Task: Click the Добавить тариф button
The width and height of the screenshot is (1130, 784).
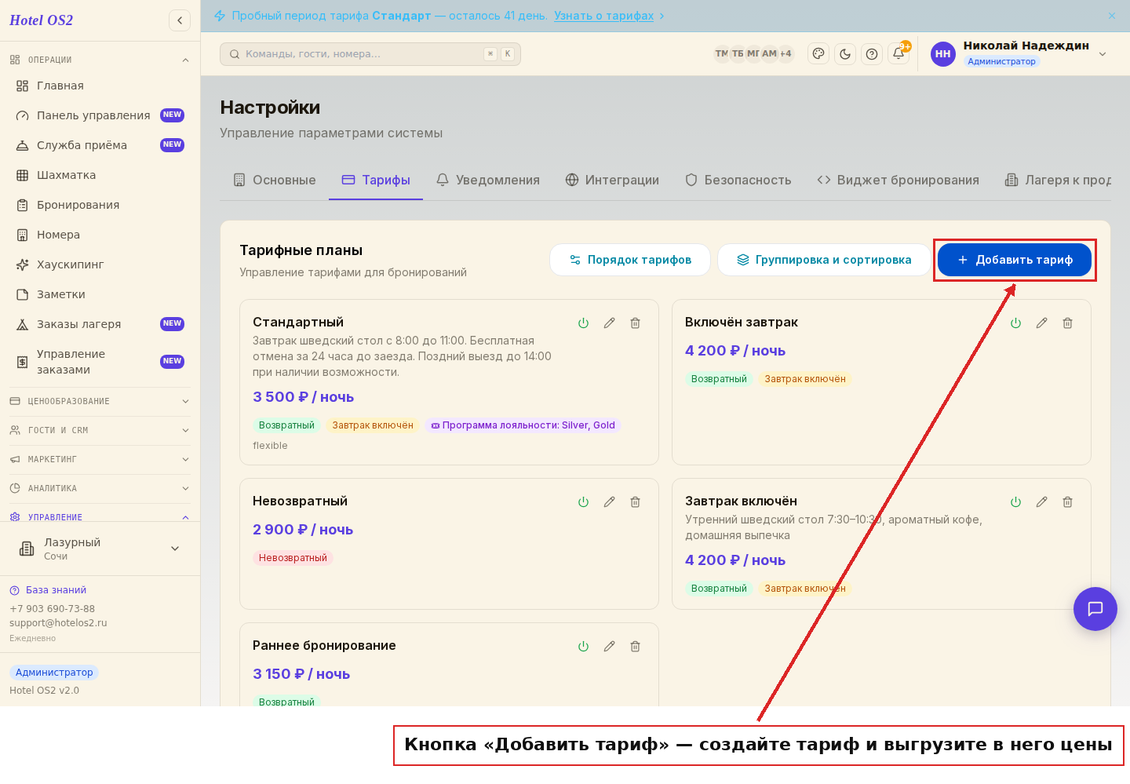Action: click(x=1015, y=260)
